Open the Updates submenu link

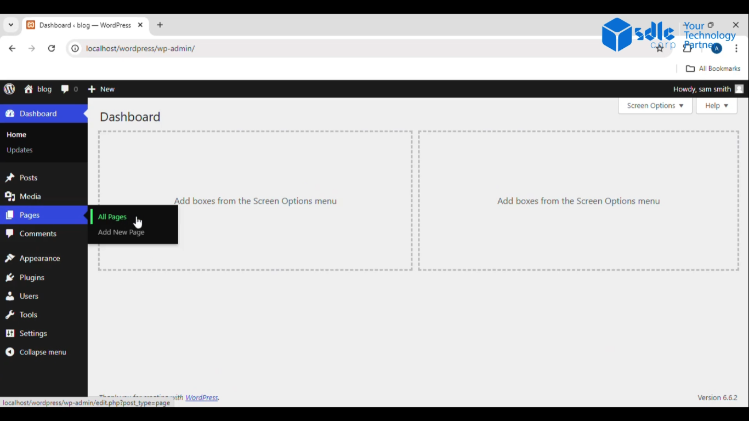pos(20,150)
